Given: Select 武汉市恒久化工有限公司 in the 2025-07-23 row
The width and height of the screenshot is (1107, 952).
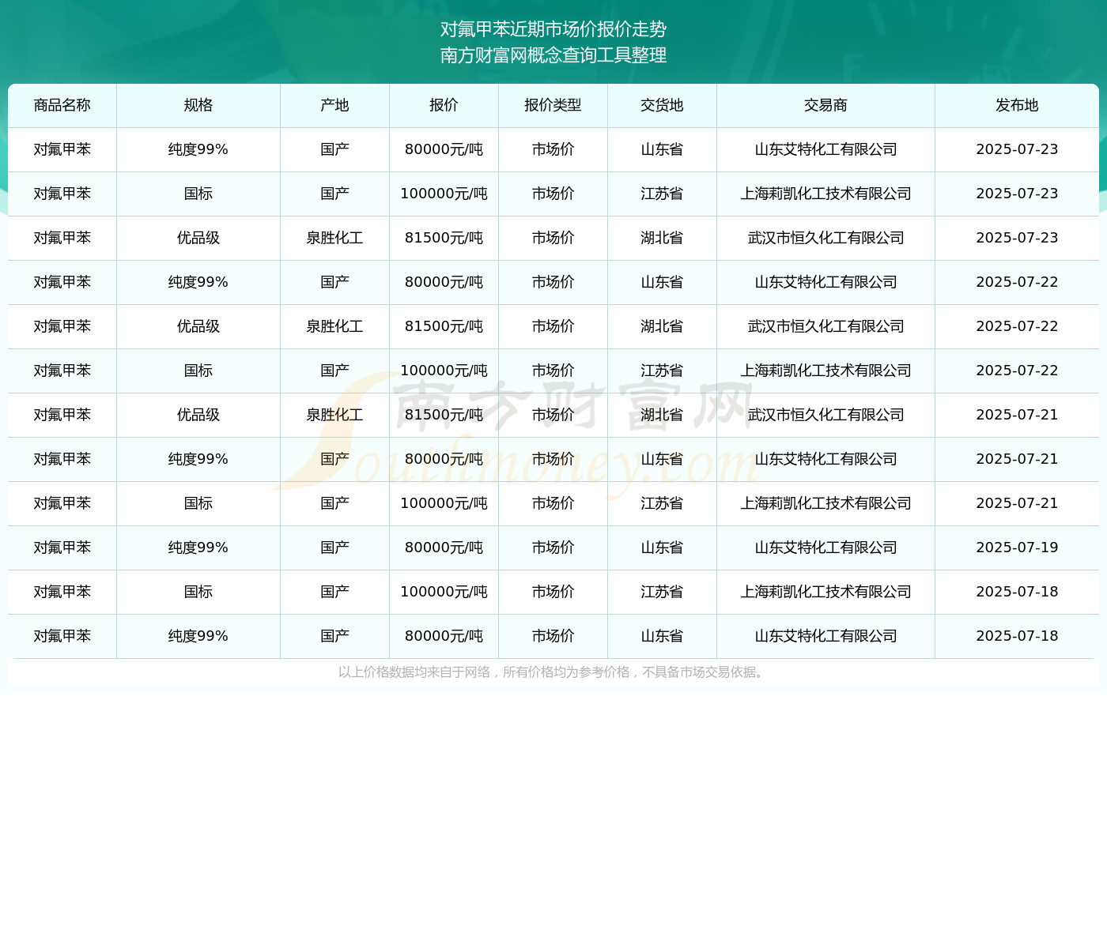Looking at the screenshot, I should [x=826, y=238].
